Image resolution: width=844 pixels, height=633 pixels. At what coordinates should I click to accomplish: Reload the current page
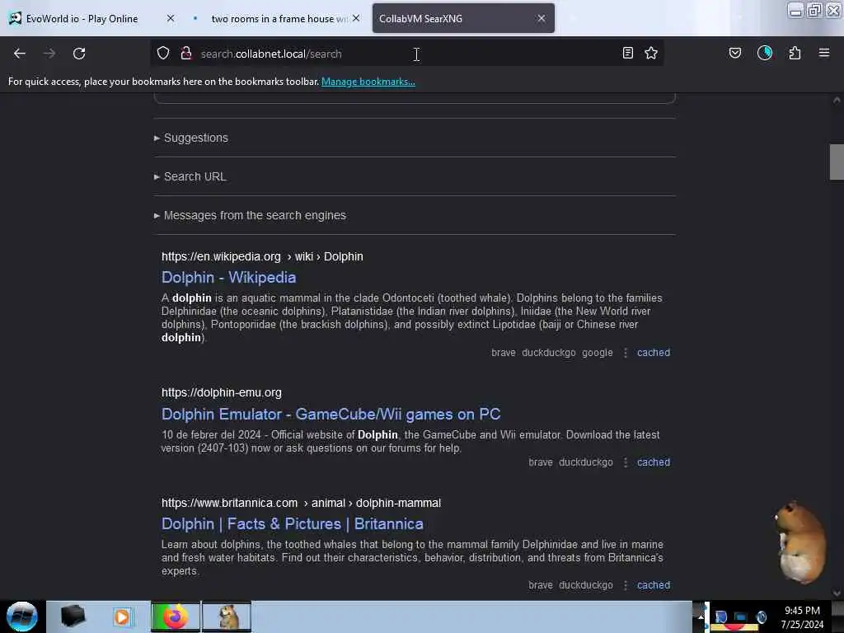pyautogui.click(x=79, y=54)
